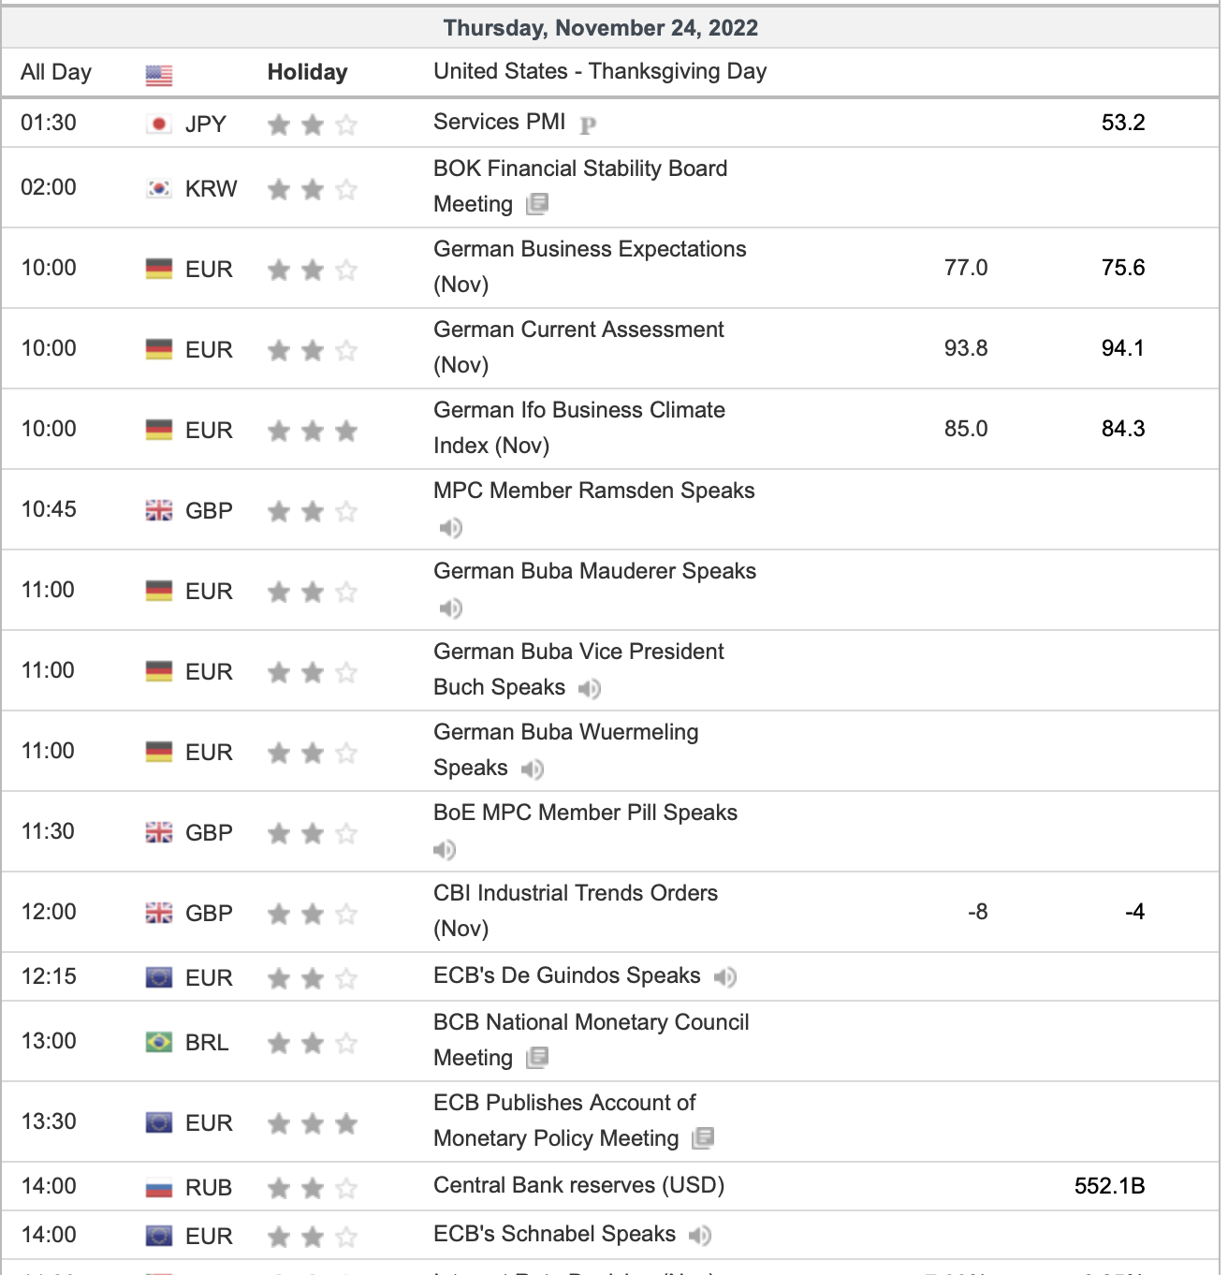Click the preliminary P icon beside Services PMI
Viewport: 1228px width, 1275px height.
[x=588, y=125]
